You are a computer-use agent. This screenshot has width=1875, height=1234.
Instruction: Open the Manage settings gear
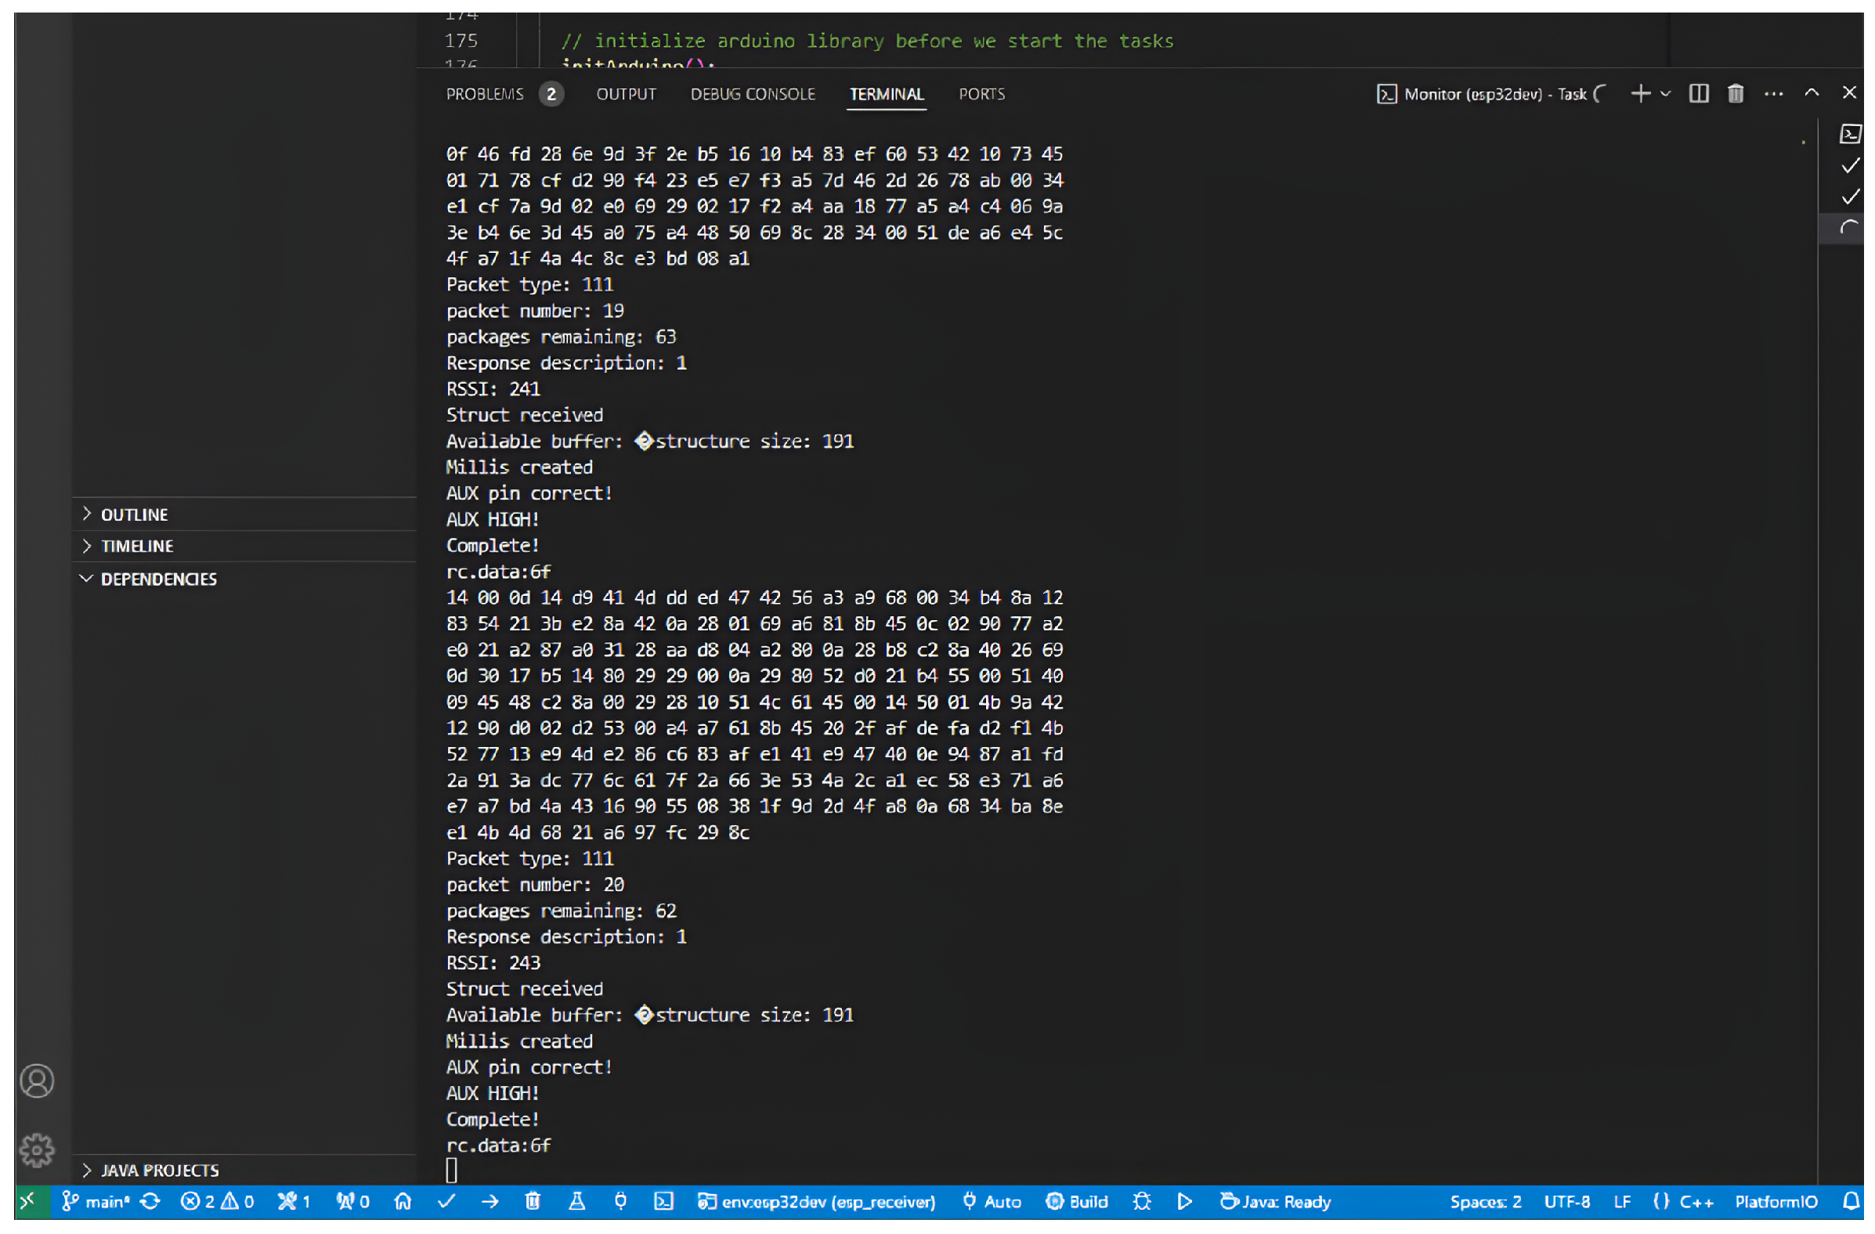point(37,1149)
